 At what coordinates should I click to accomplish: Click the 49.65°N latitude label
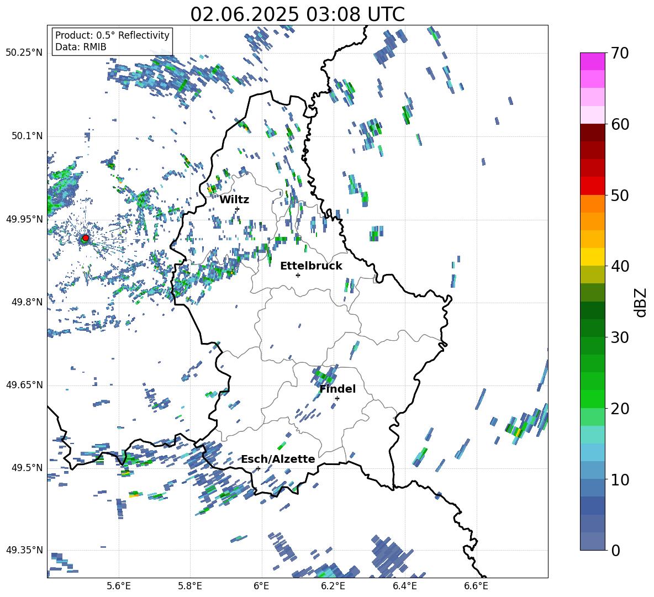24,384
